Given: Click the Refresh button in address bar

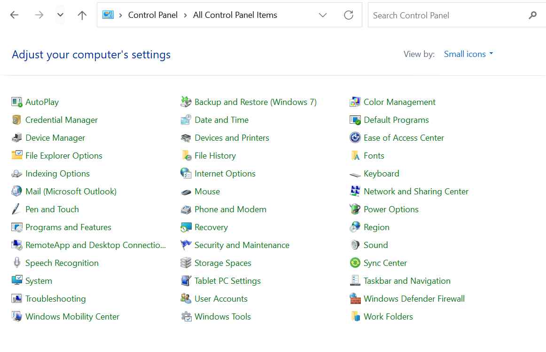Looking at the screenshot, I should coord(349,15).
